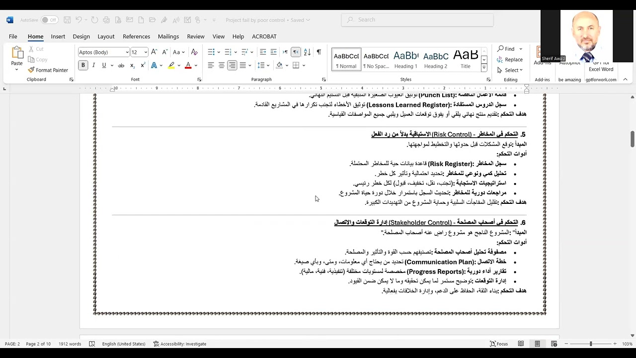Open the Aptos (Body) font name dropdown
This screenshot has height=358, width=636.
point(127,52)
